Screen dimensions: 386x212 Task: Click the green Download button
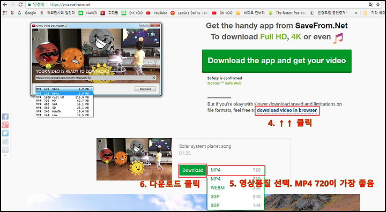coord(193,170)
